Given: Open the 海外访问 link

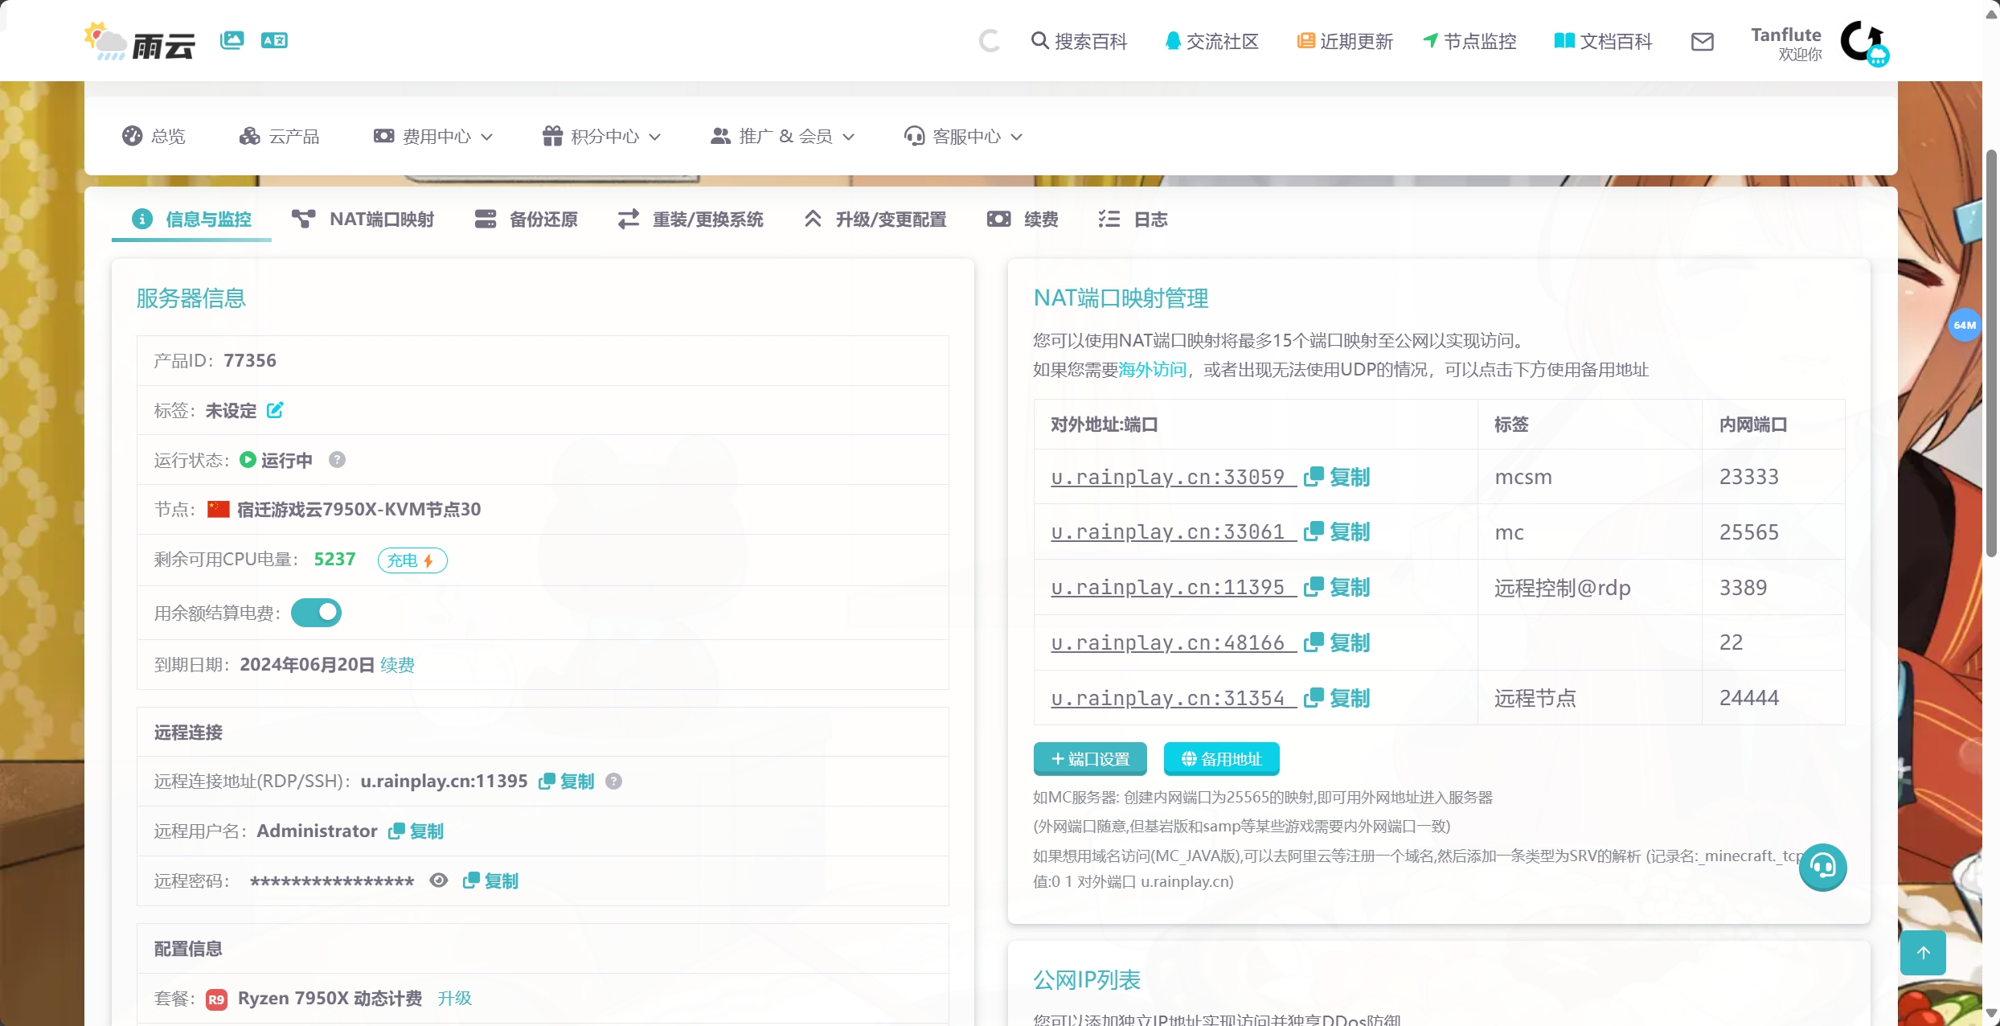Looking at the screenshot, I should (x=1153, y=369).
